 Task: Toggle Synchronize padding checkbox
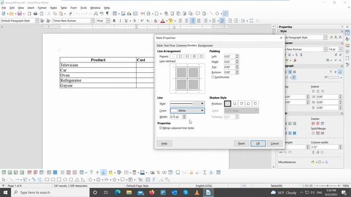click(213, 77)
